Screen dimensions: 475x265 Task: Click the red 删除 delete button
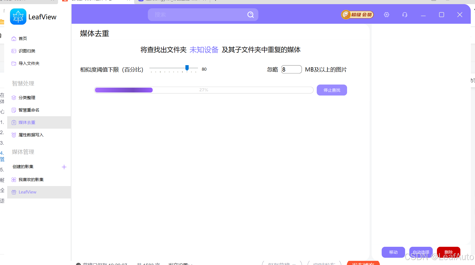[448, 252]
